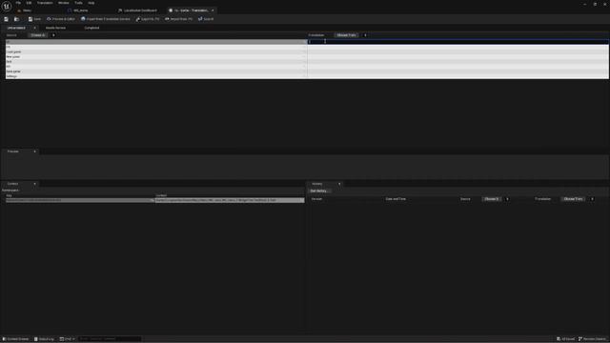Open the Tools menu
Image resolution: width=610 pixels, height=343 pixels.
(x=78, y=3)
